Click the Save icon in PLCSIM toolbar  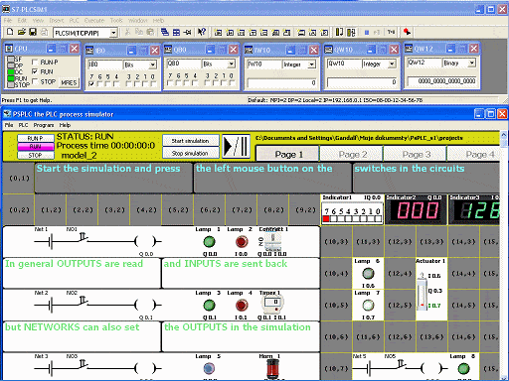(x=33, y=32)
